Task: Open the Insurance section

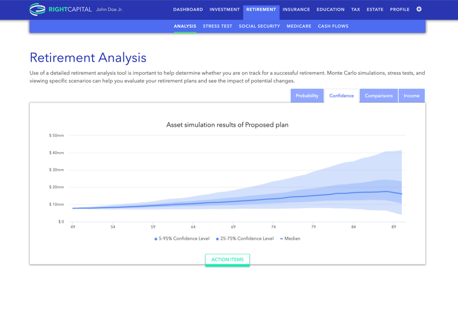Action: point(296,9)
